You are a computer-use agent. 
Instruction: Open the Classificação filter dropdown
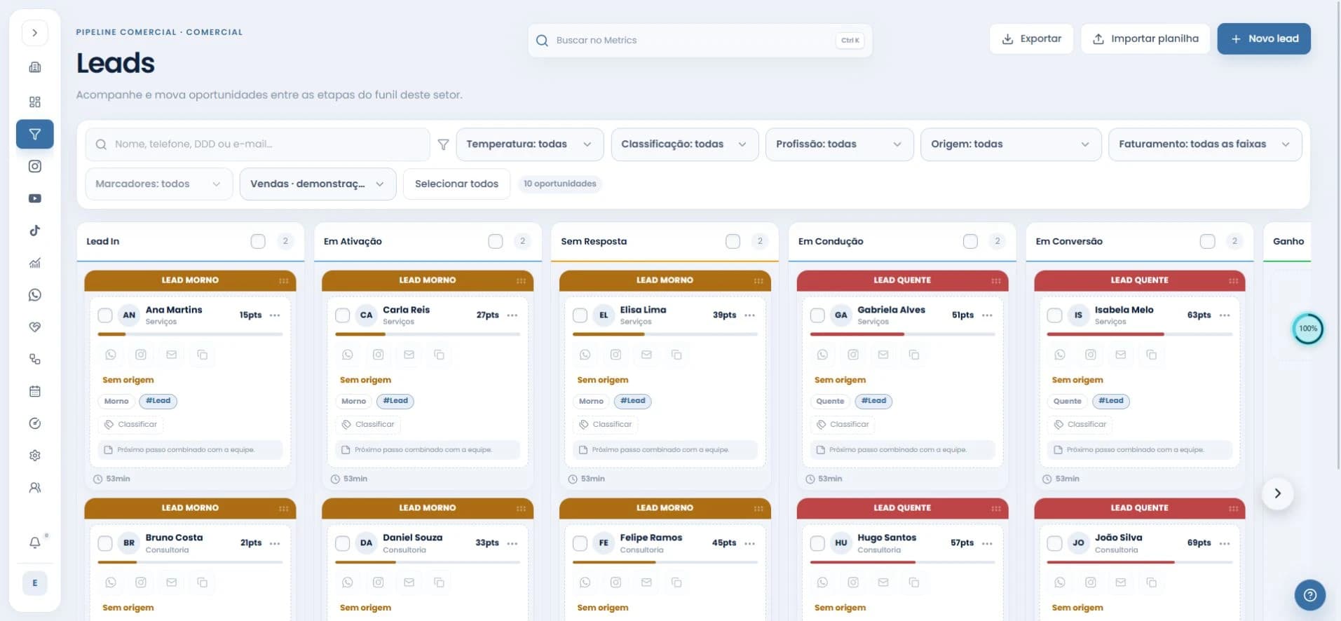[684, 144]
